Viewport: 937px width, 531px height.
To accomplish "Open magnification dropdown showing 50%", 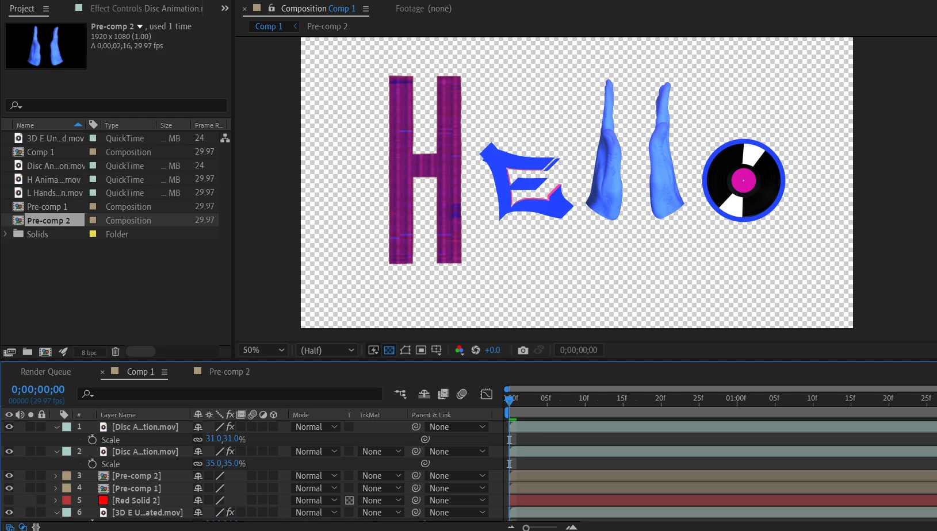I will 263,350.
